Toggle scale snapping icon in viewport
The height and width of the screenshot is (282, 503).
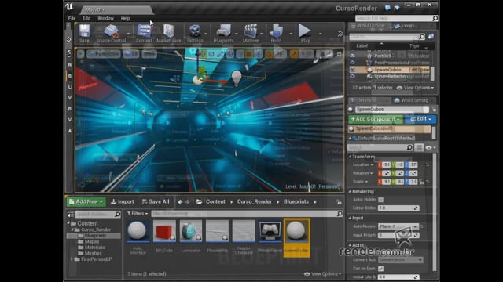point(294,54)
